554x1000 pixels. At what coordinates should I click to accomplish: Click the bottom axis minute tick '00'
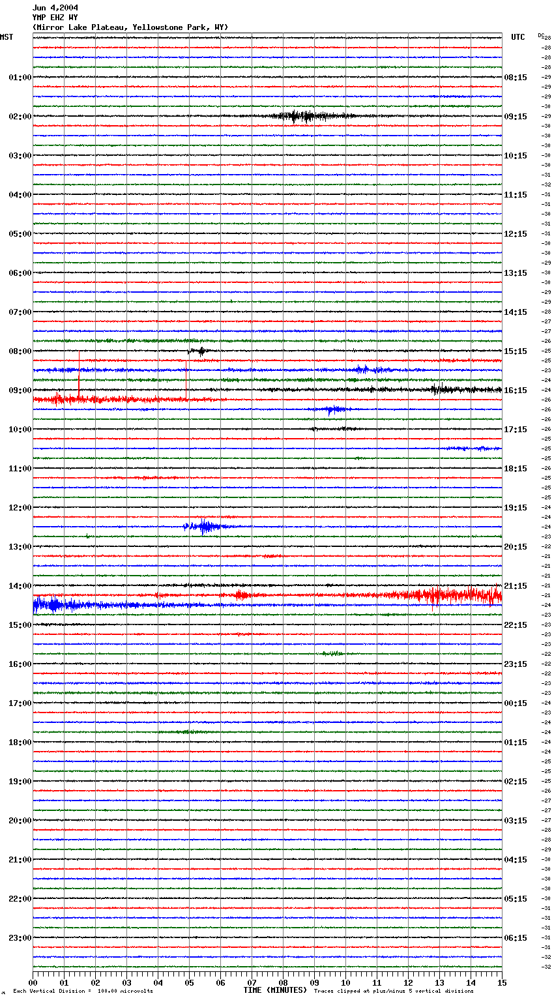pos(33,982)
